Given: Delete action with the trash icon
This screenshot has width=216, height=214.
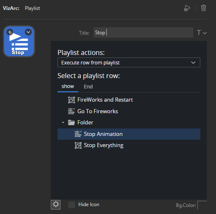Looking at the screenshot, I should coord(204,8).
